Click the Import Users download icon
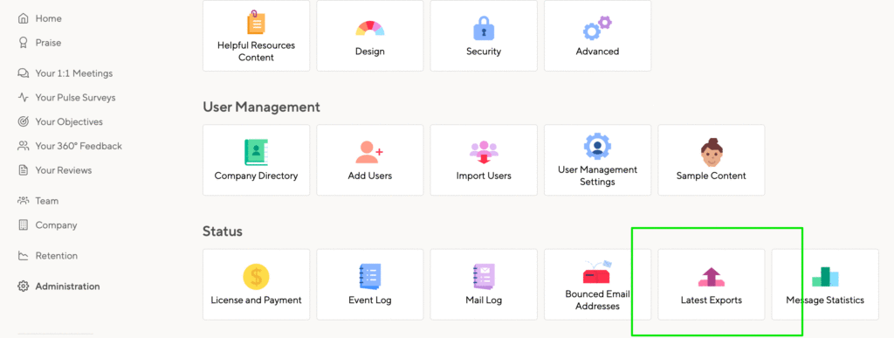 [x=484, y=152]
